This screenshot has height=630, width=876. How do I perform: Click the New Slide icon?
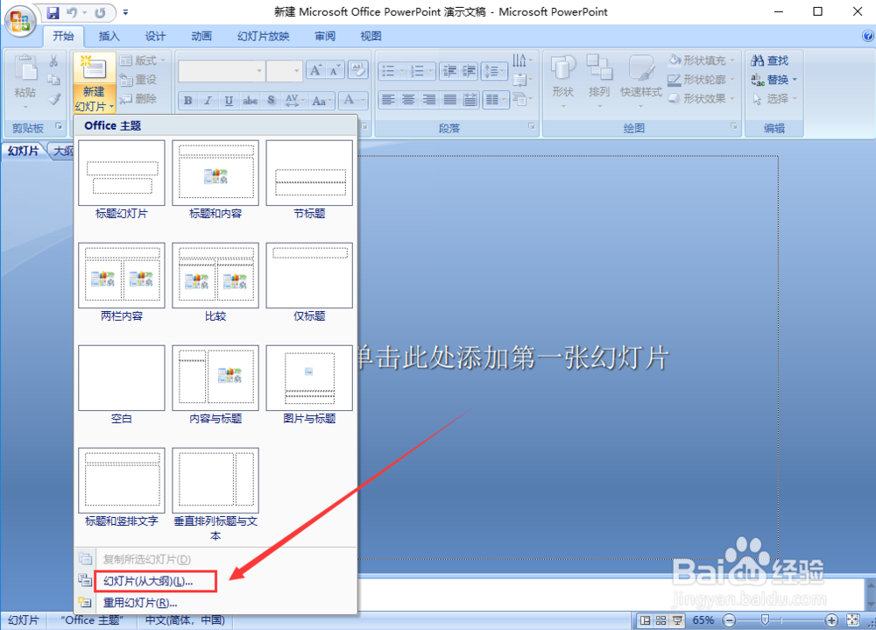94,67
